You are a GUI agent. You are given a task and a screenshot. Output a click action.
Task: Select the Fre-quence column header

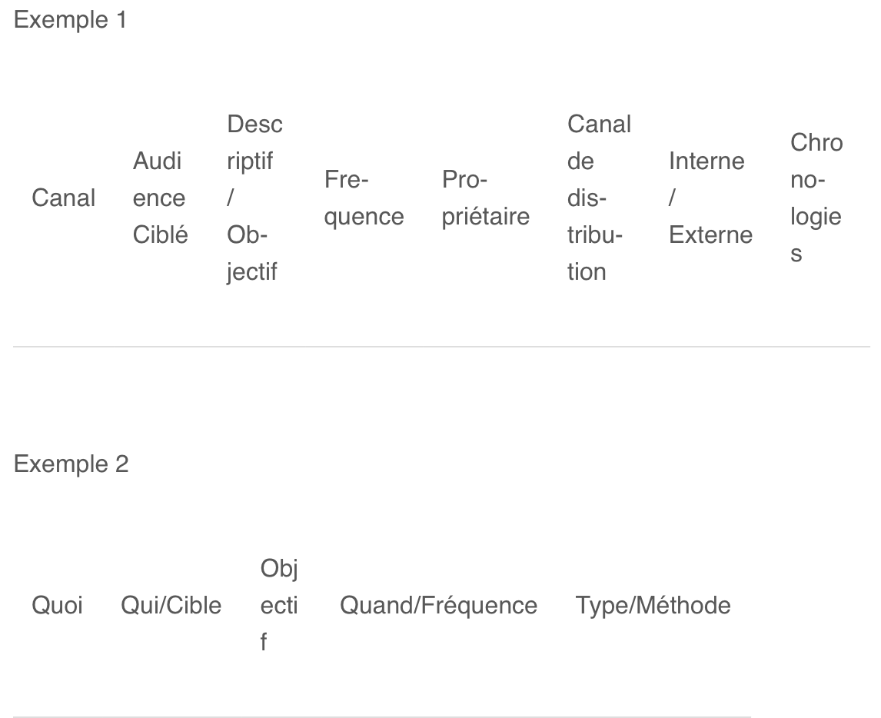tap(364, 198)
